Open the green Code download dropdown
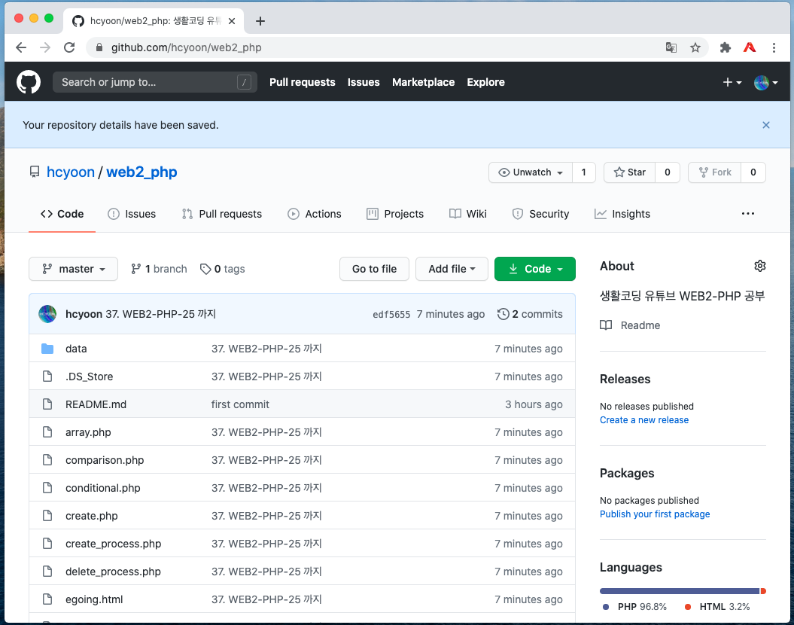This screenshot has height=625, width=794. [535, 269]
